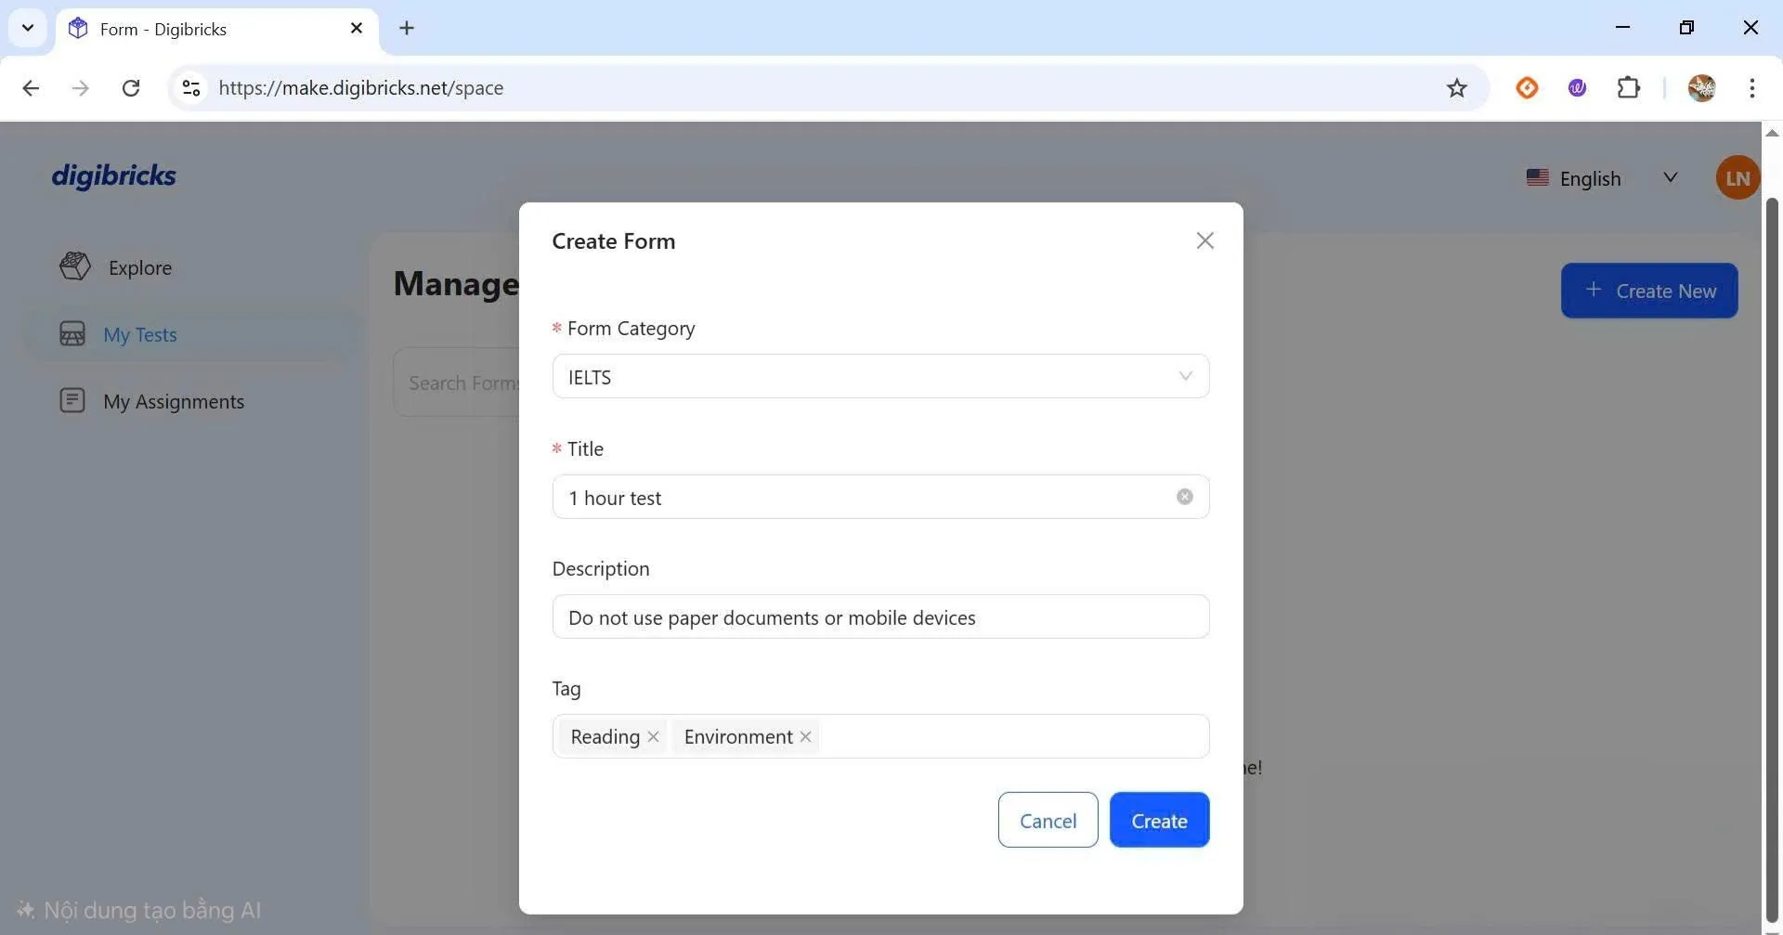The height and width of the screenshot is (935, 1783).
Task: Bookmark this page with the star icon
Action: click(1456, 88)
